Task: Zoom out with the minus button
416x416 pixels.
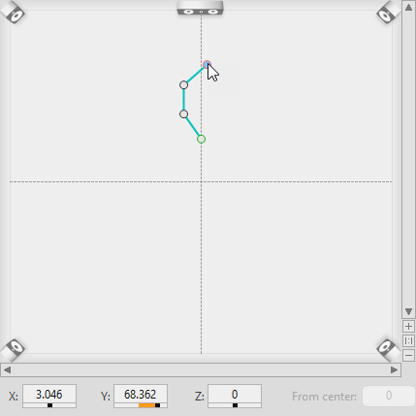Action: click(408, 356)
